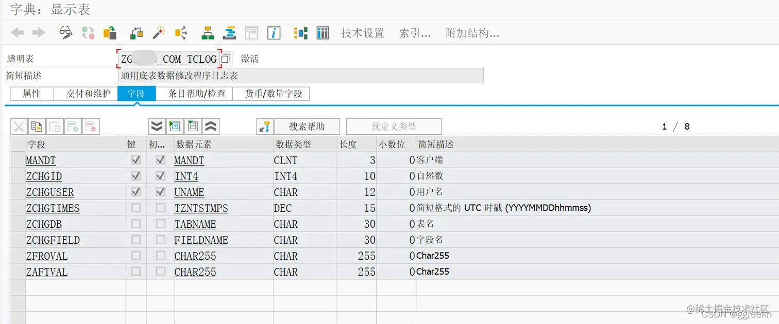The height and width of the screenshot is (324, 779).
Task: Click the 附加结构... toolbar button
Action: click(472, 33)
